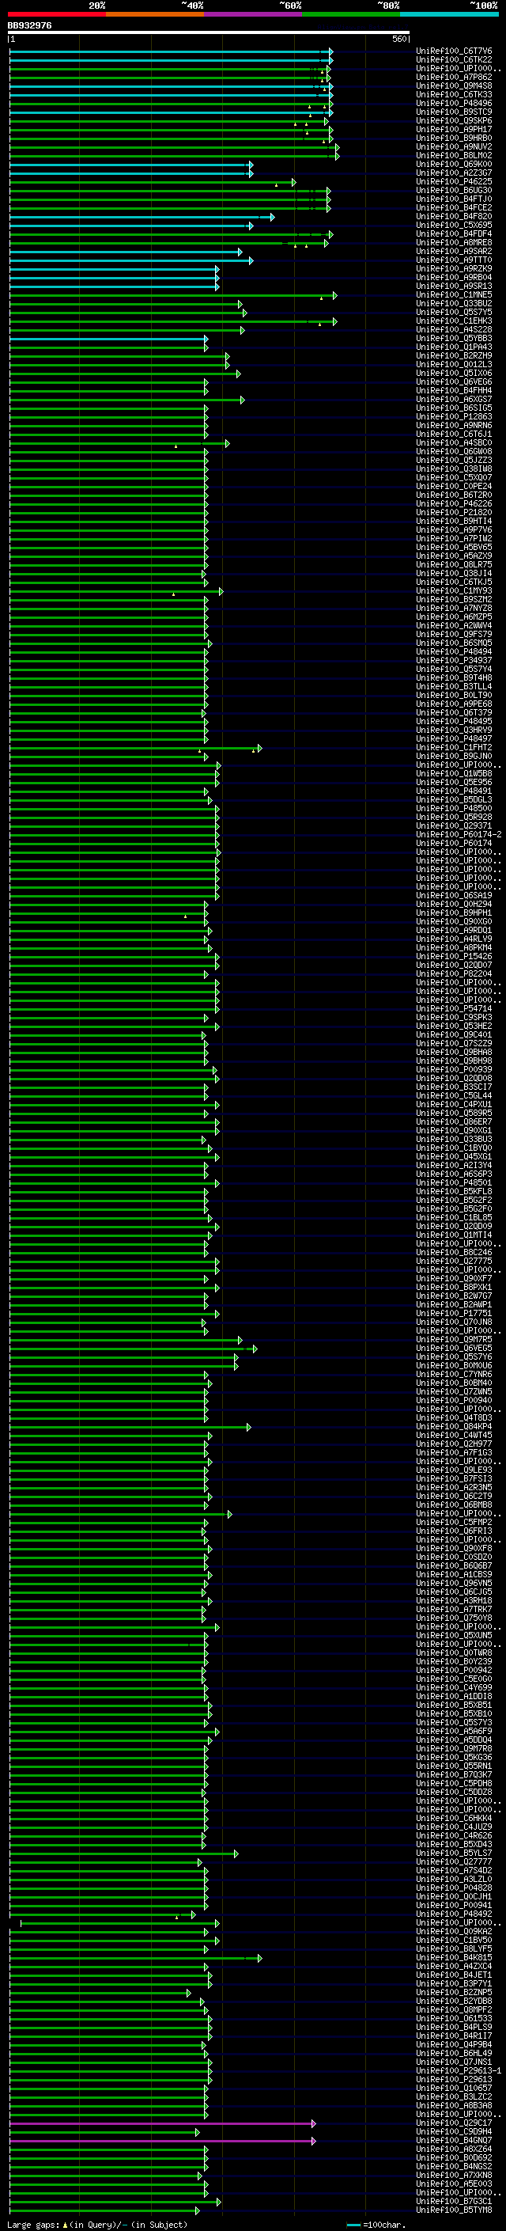The width and height of the screenshot is (506, 2231).
Task: Click the red 20% identity legend segment
Action: [57, 14]
